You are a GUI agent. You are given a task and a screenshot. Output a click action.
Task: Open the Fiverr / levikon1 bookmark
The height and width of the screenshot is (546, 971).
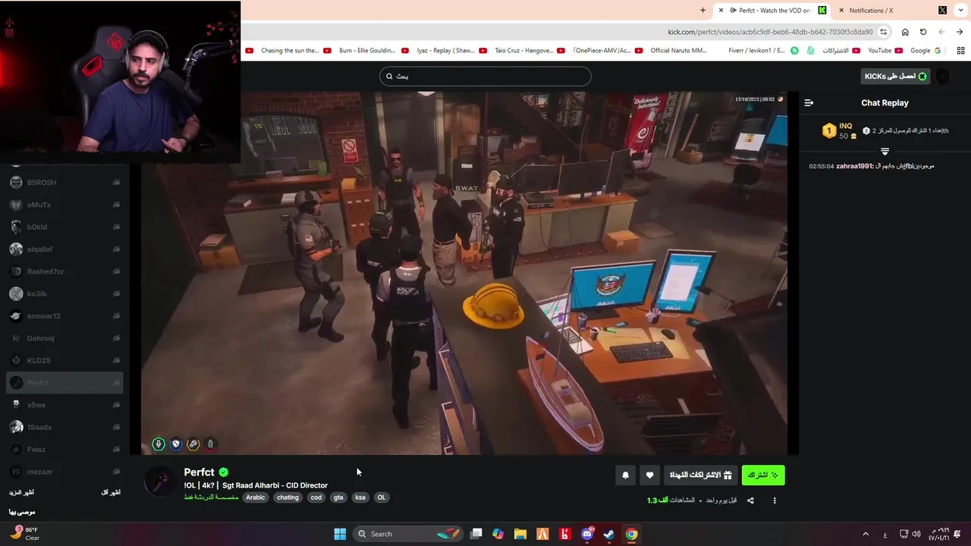[763, 51]
